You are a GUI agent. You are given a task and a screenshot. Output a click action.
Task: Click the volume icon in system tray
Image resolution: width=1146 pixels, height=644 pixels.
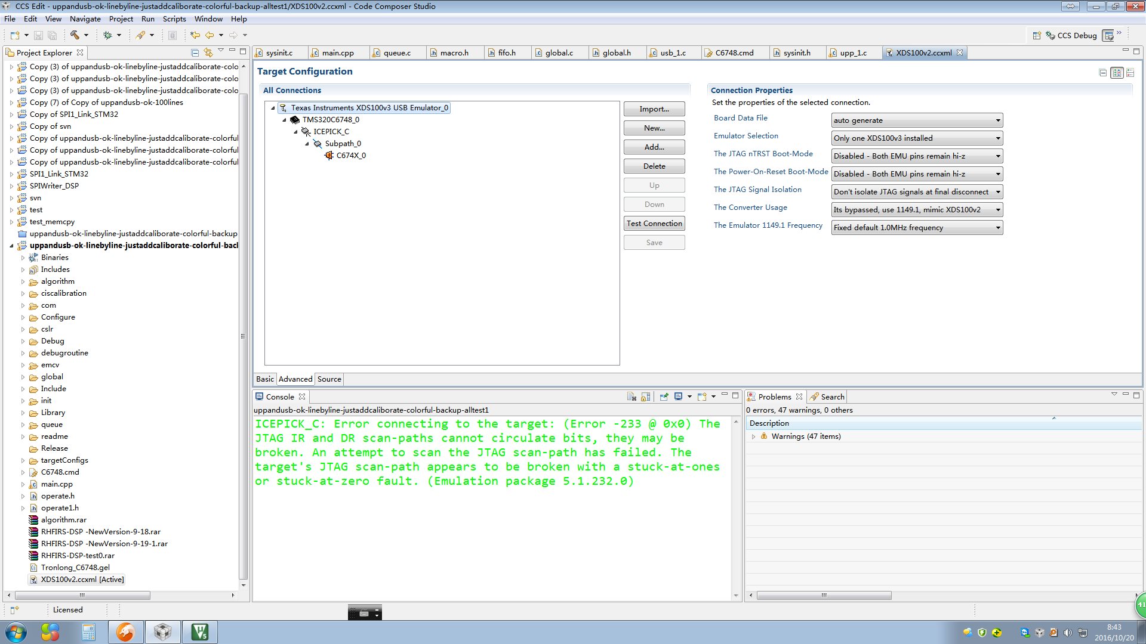click(x=1068, y=633)
